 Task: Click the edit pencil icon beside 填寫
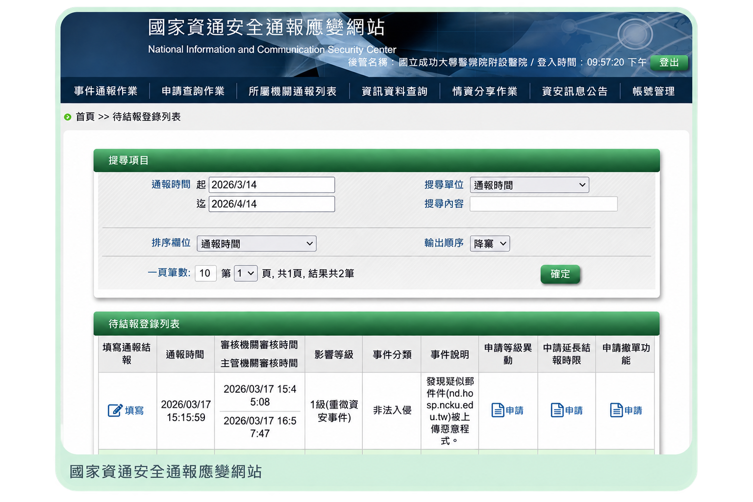coord(115,410)
